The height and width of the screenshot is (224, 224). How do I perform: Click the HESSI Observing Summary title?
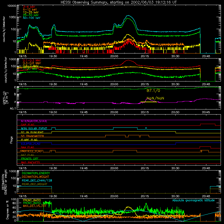click(118, 2)
